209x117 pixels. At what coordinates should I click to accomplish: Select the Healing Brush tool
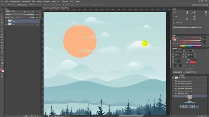click(x=2, y=28)
